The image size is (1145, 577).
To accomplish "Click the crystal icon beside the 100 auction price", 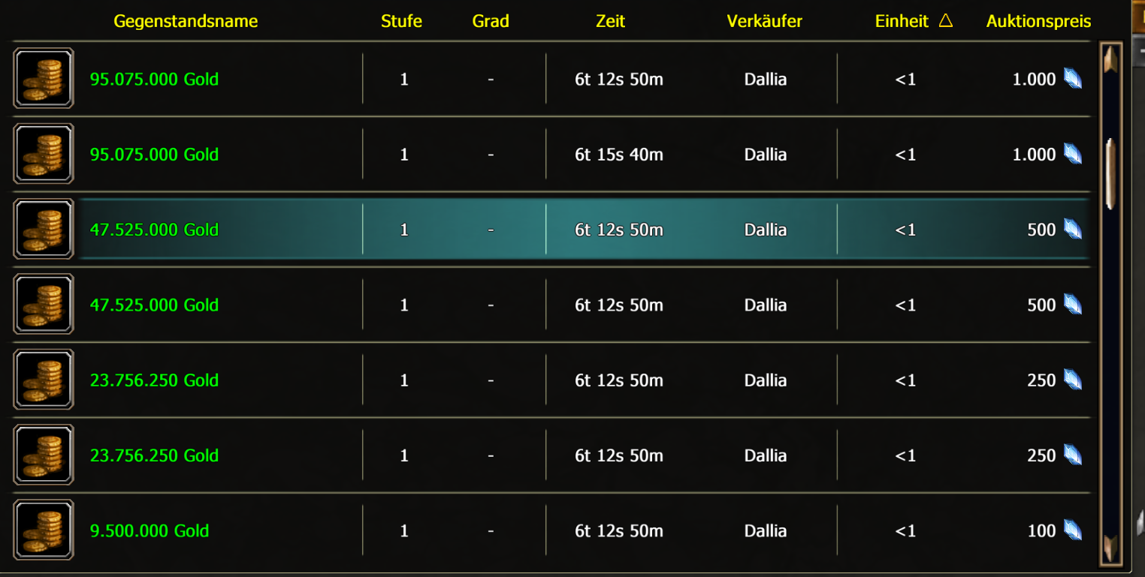I will pos(1073,530).
